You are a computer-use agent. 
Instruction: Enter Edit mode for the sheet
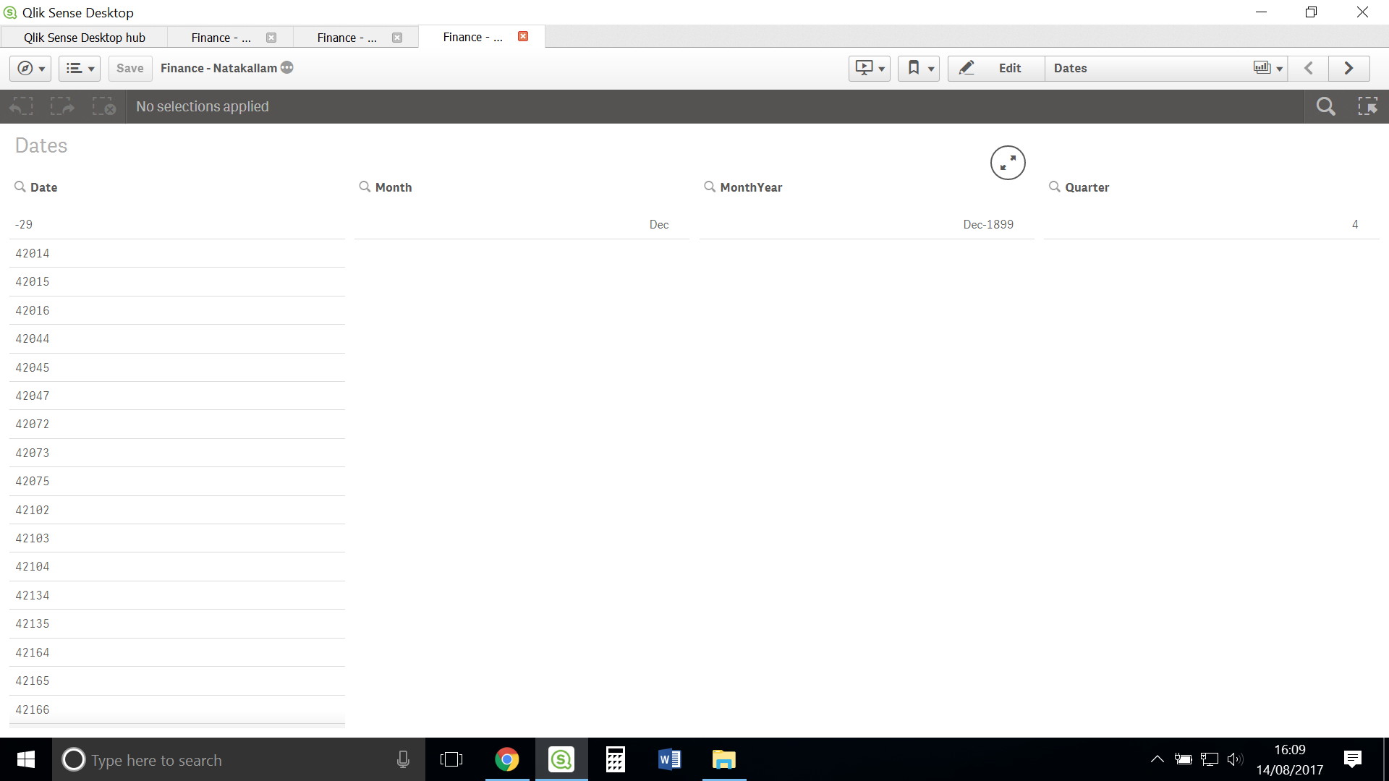point(995,68)
